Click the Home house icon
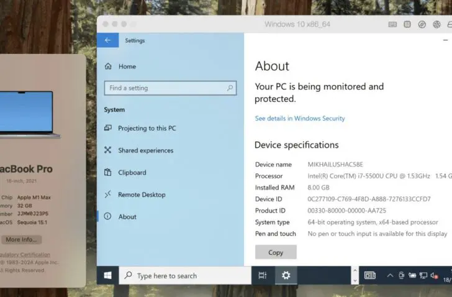The width and height of the screenshot is (452, 297). (108, 66)
